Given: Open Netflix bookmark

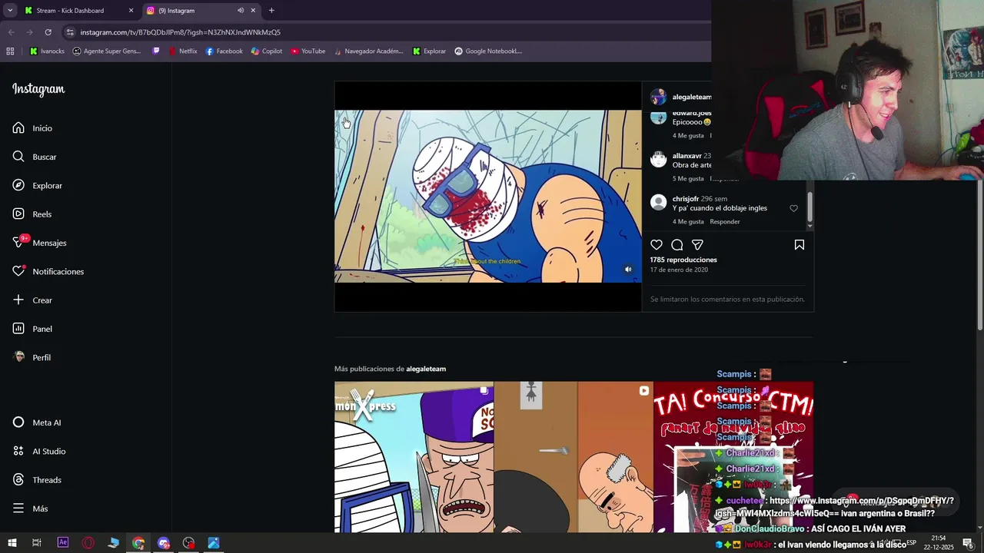Looking at the screenshot, I should point(182,51).
